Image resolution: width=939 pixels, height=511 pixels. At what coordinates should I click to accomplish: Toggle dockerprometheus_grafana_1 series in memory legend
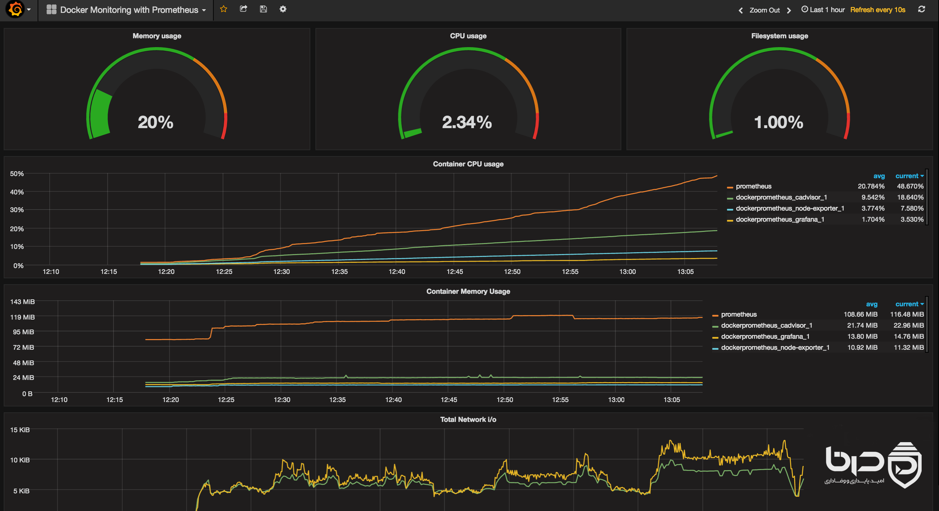765,336
